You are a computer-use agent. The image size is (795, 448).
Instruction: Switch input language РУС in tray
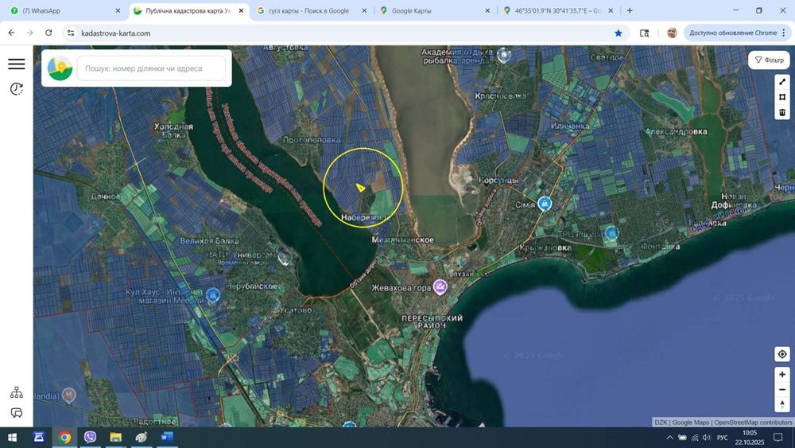click(723, 438)
